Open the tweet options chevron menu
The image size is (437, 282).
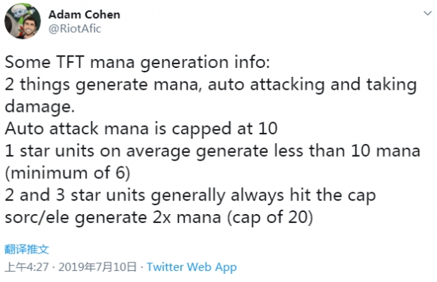point(427,13)
